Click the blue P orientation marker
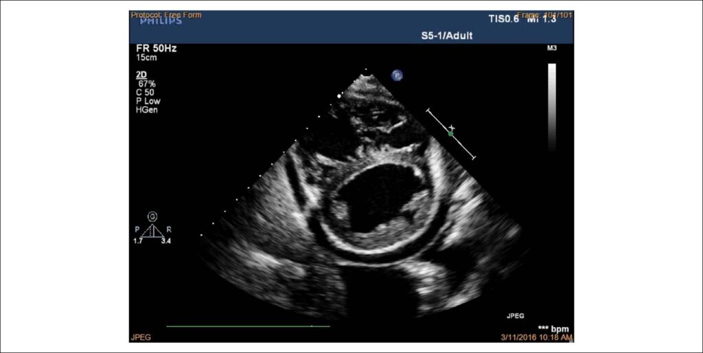703x353 pixels. 396,75
